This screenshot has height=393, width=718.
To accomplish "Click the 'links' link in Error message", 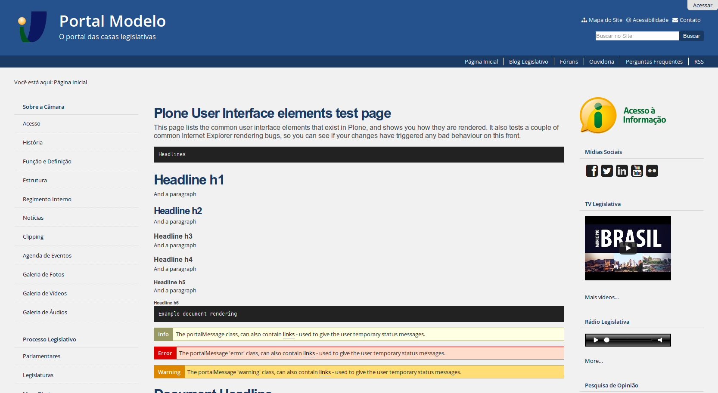I will click(309, 353).
